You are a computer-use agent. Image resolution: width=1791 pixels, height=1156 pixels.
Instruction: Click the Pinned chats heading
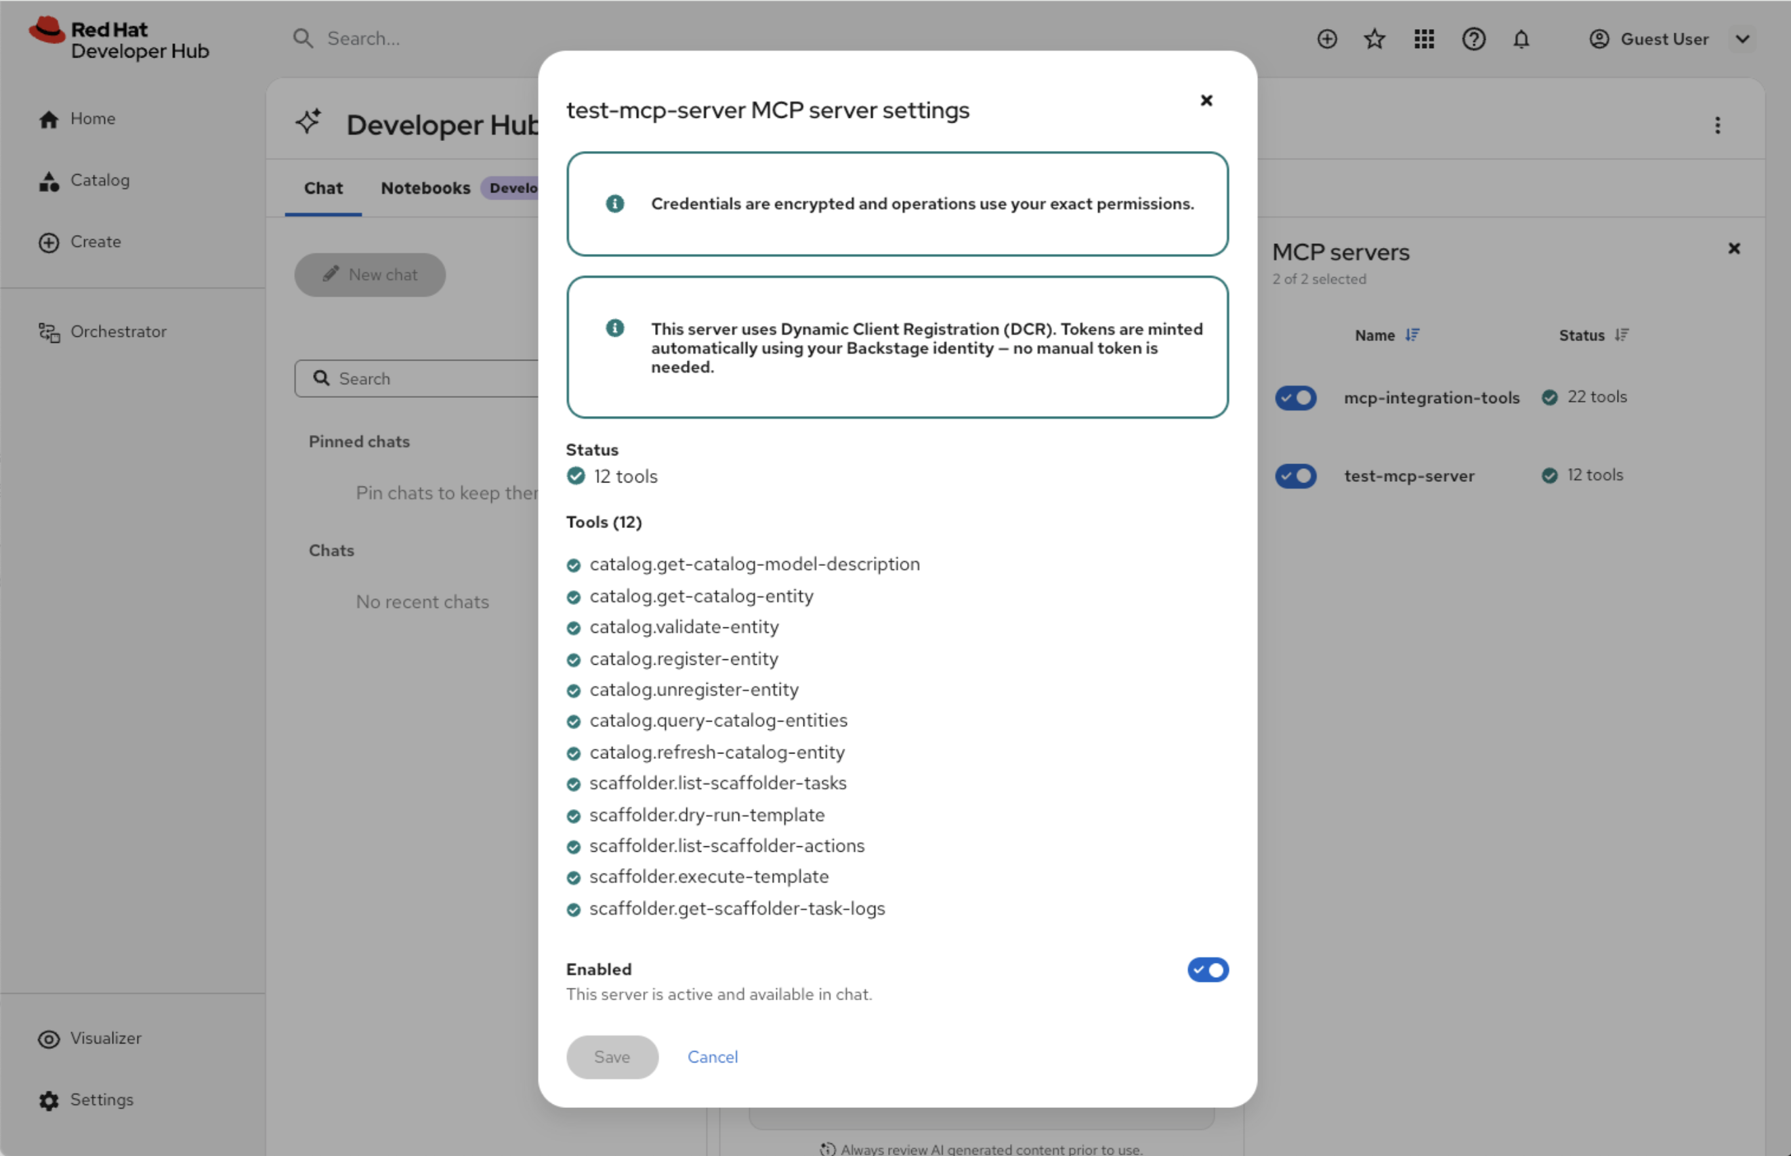pos(360,441)
